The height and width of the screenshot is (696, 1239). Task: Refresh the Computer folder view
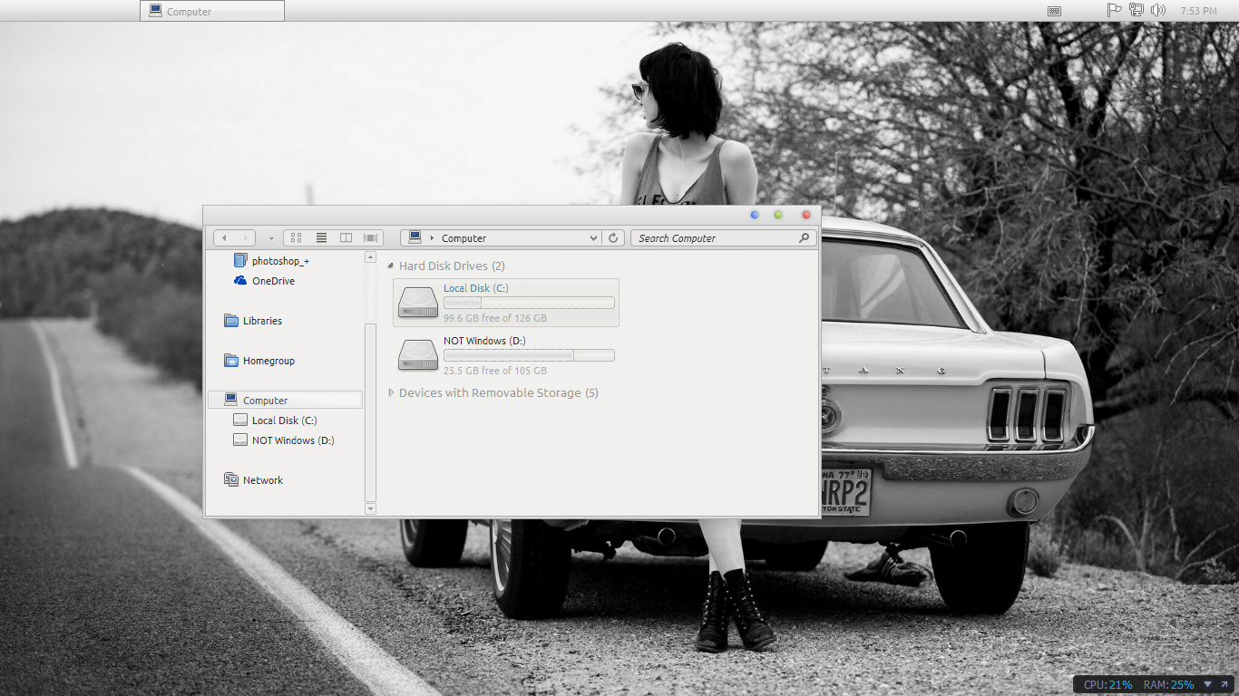tap(613, 238)
